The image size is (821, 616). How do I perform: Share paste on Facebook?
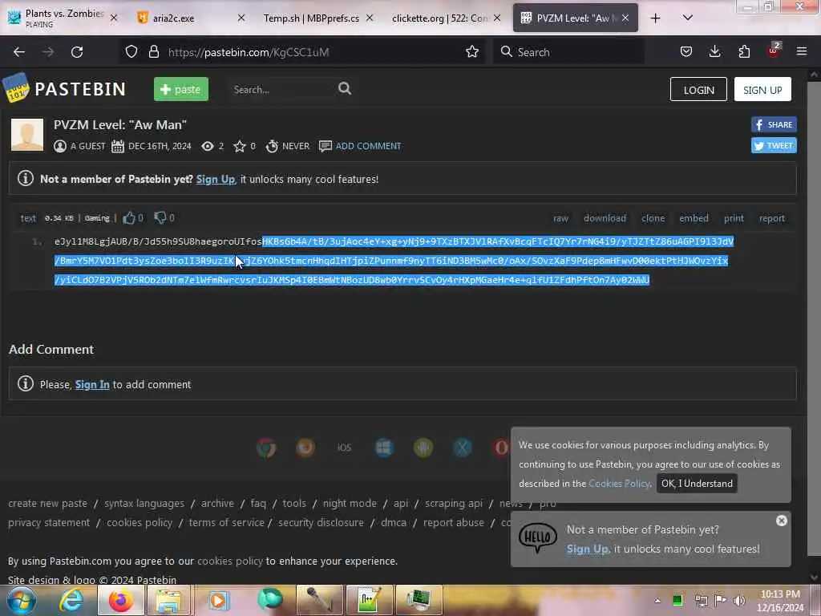(x=774, y=124)
